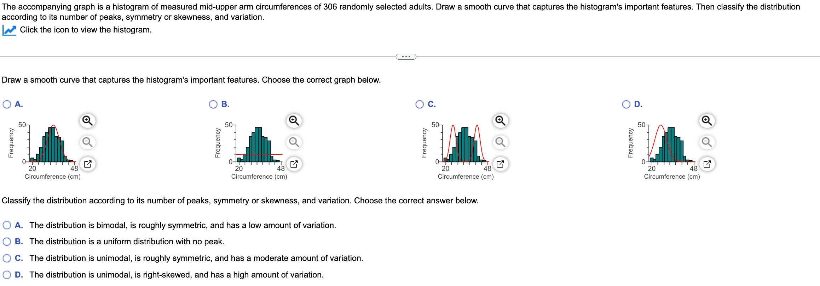Image resolution: width=820 pixels, height=286 pixels.
Task: Open the histogram by clicking the graph icon
Action: [9, 30]
